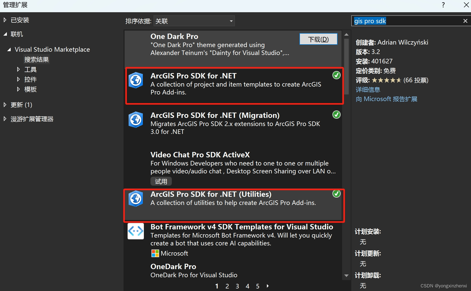Go to results page 4
The height and width of the screenshot is (291, 471).
[x=248, y=286]
